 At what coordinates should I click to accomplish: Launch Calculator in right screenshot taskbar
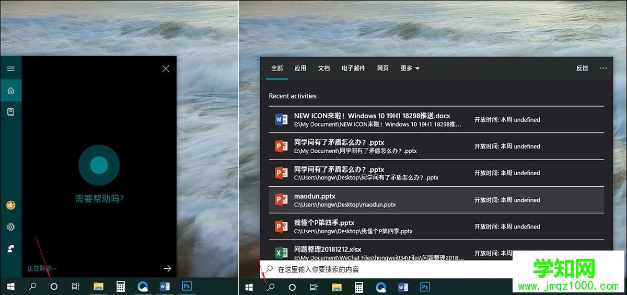(x=359, y=287)
